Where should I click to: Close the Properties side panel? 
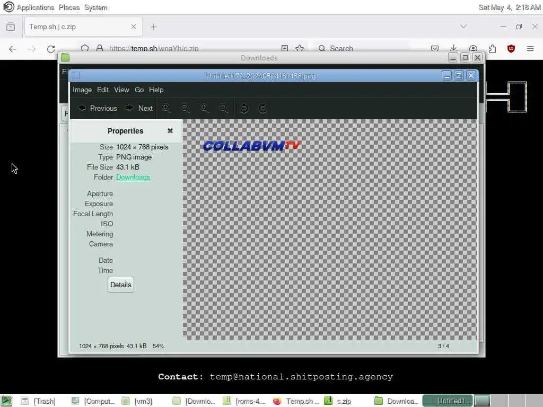170,131
